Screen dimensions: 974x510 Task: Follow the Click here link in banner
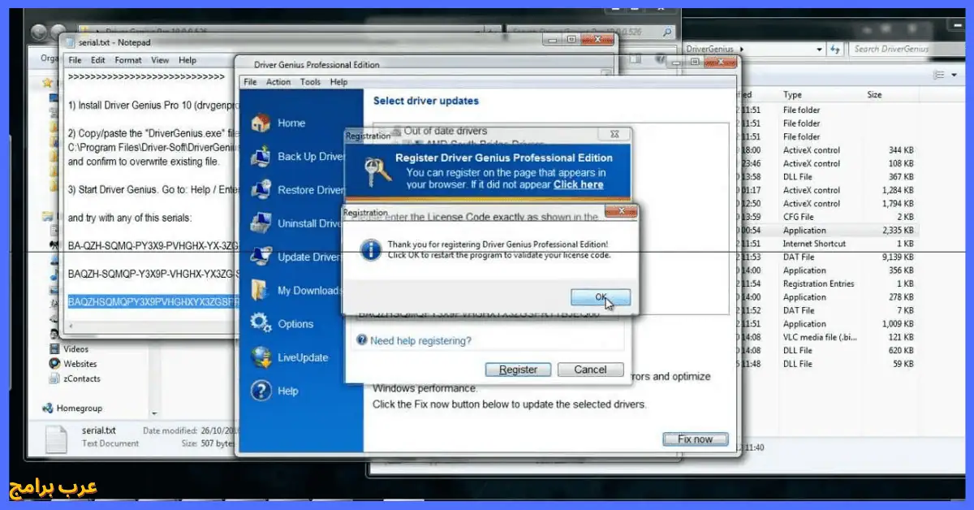[x=578, y=184]
